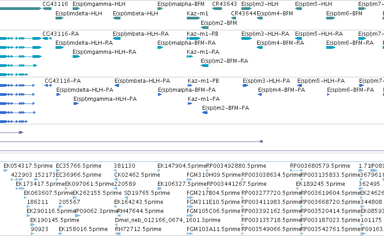Select the RH47644.5prime EST label

tap(141, 211)
